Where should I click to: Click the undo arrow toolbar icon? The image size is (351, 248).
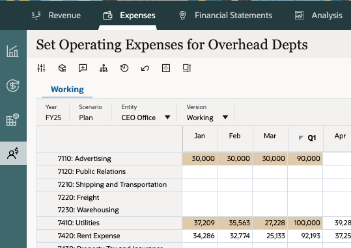pos(145,68)
